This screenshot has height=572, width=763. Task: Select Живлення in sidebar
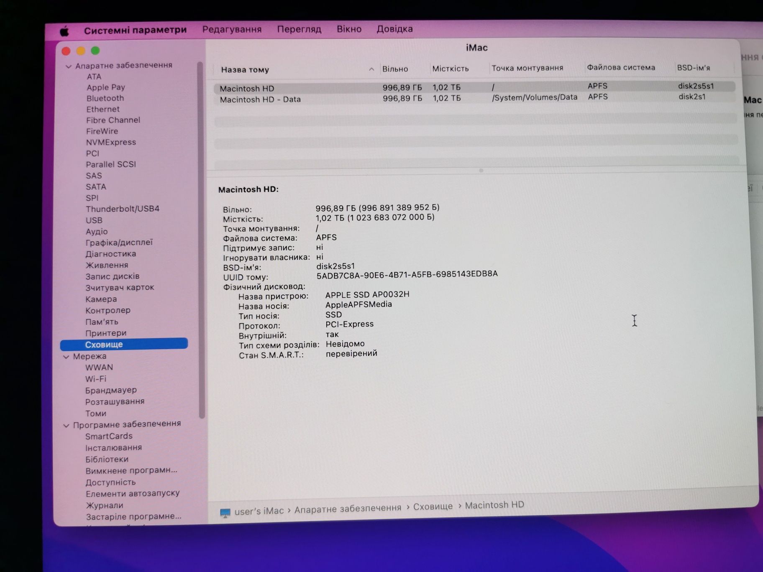(x=107, y=265)
